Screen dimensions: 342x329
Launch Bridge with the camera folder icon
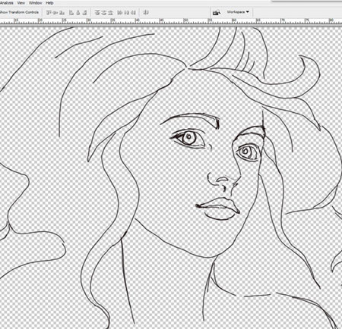click(x=217, y=12)
